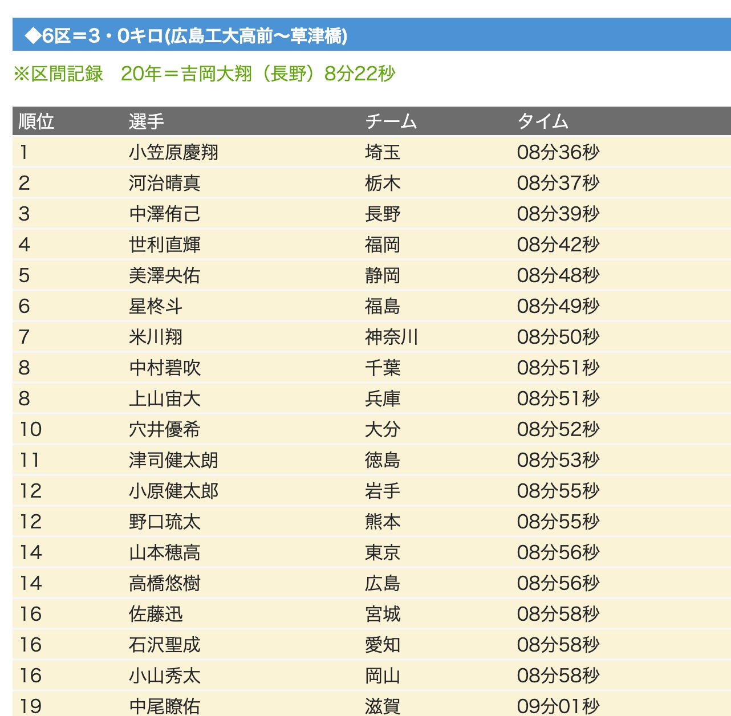
Task: Click the 順位 column header
Action: [36, 121]
